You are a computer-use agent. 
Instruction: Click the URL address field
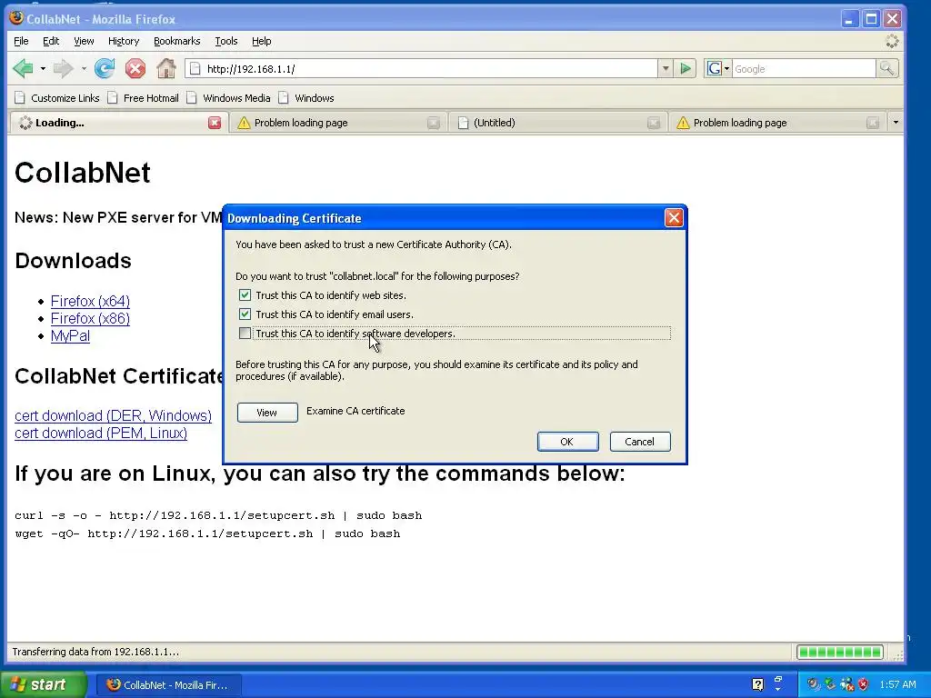422,69
